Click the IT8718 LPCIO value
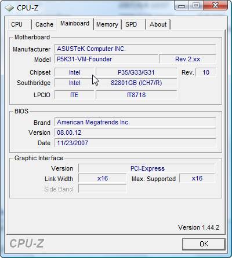The height and width of the screenshot is (258, 232). 136,95
